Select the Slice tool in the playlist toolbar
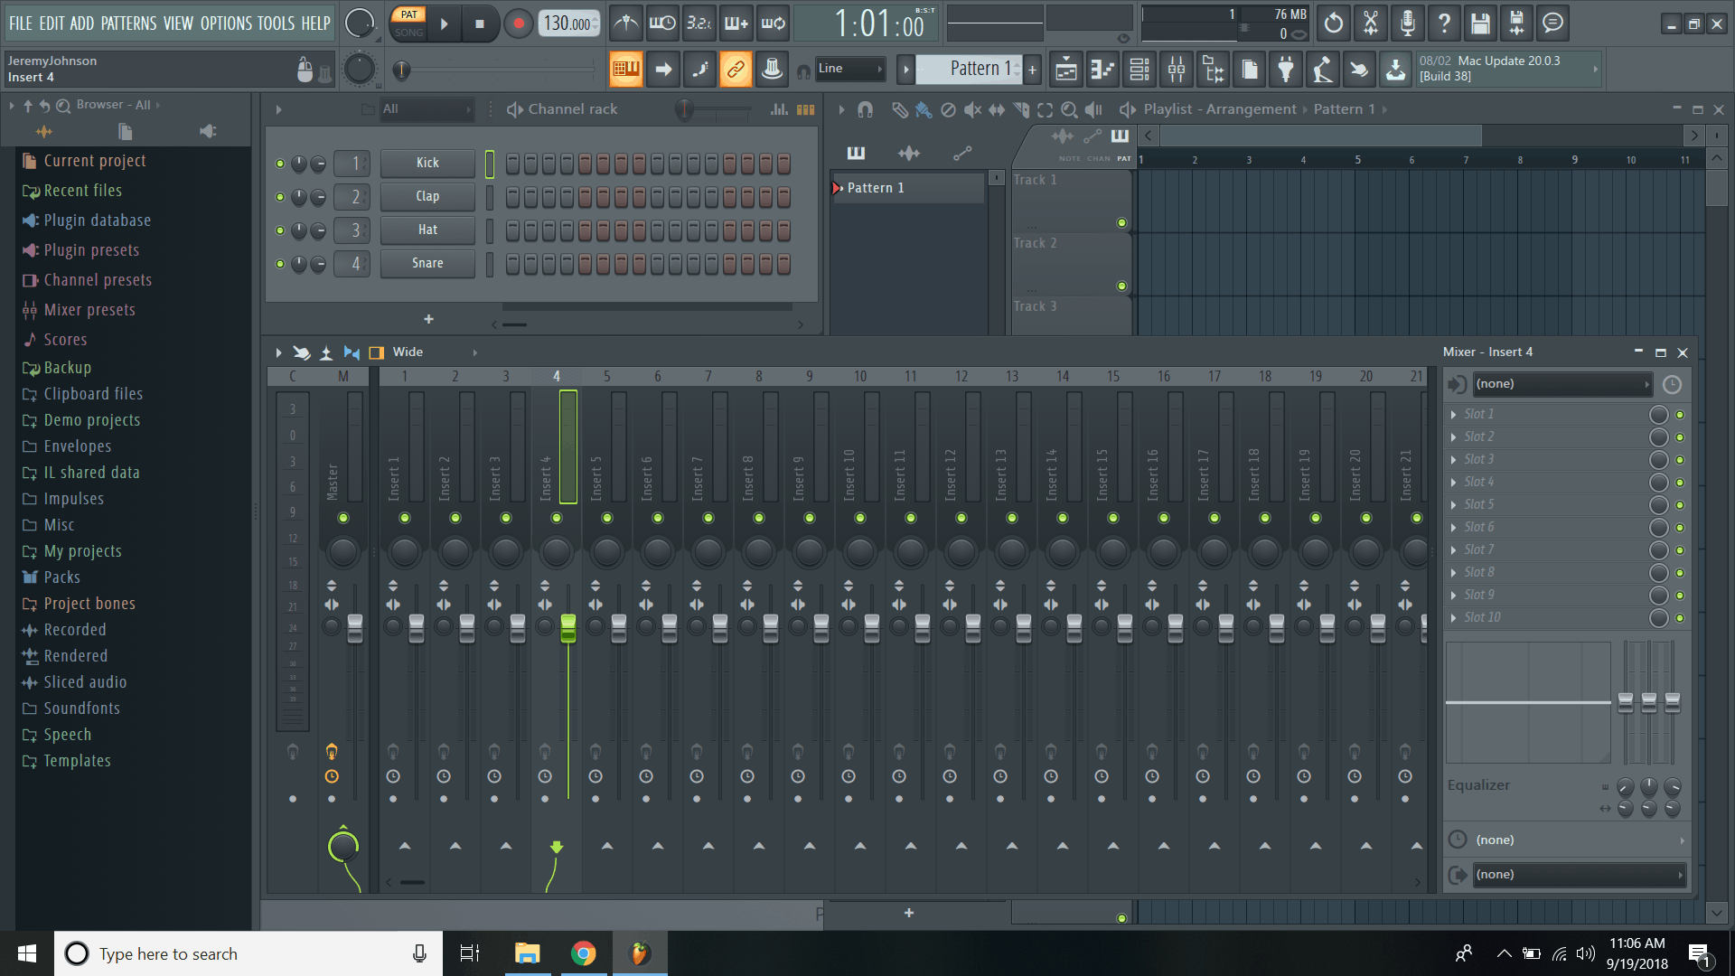Screen dimensions: 1735x976 [x=1022, y=108]
